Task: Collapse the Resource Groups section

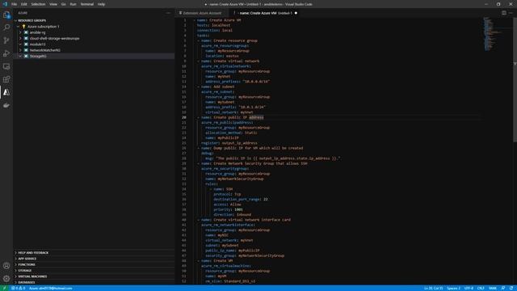Action: click(15, 20)
